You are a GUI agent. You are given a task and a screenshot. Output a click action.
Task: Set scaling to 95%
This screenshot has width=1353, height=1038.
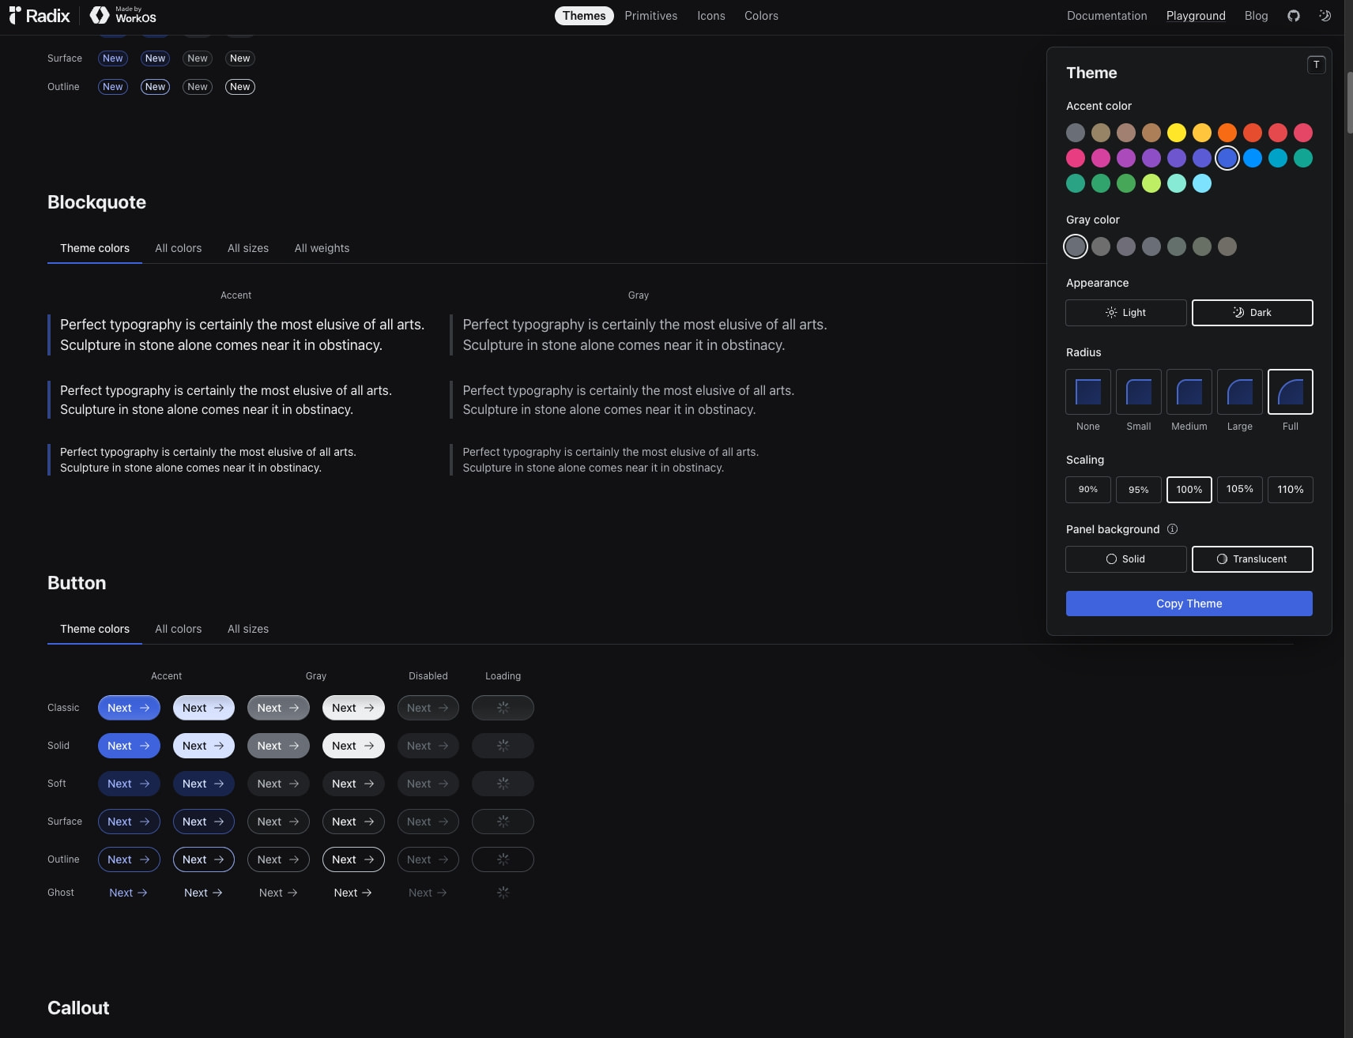pyautogui.click(x=1139, y=490)
